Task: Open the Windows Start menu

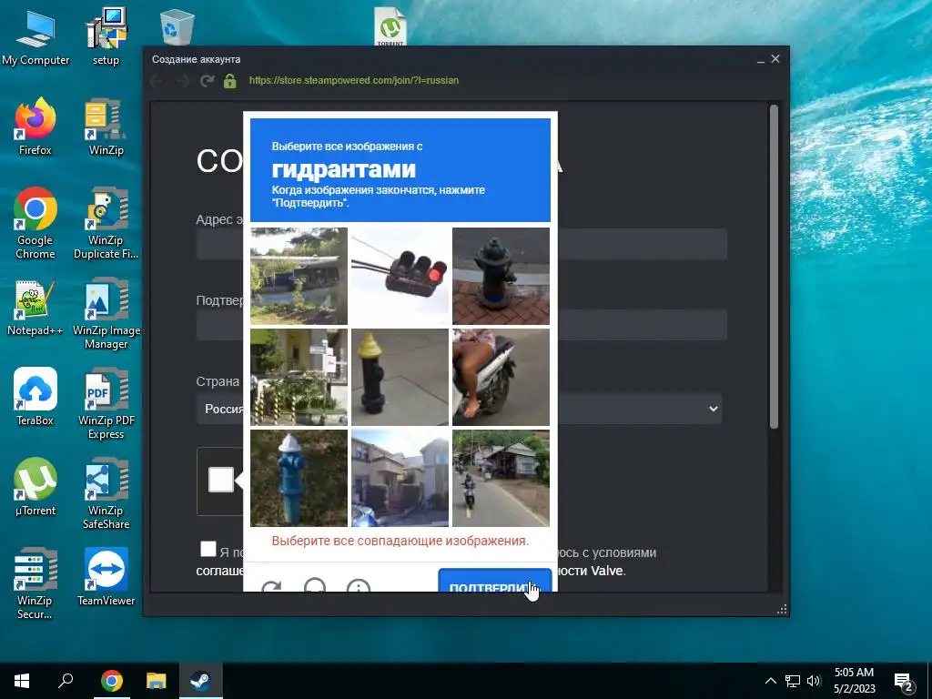Action: click(x=22, y=681)
